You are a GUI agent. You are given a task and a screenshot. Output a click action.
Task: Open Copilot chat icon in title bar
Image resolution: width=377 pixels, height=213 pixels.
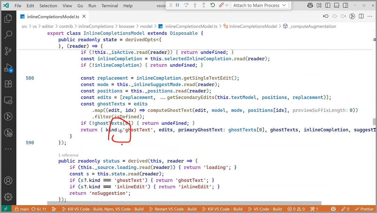pyautogui.click(x=310, y=6)
